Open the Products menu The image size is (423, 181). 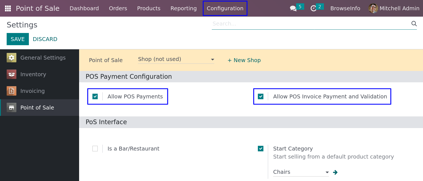click(x=149, y=8)
